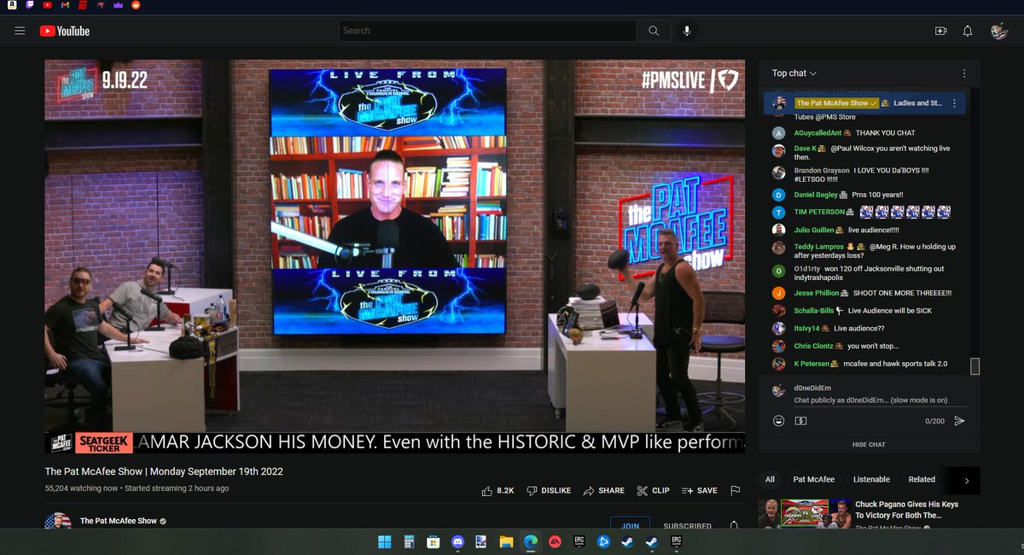Click the JOIN channel button

(x=630, y=524)
